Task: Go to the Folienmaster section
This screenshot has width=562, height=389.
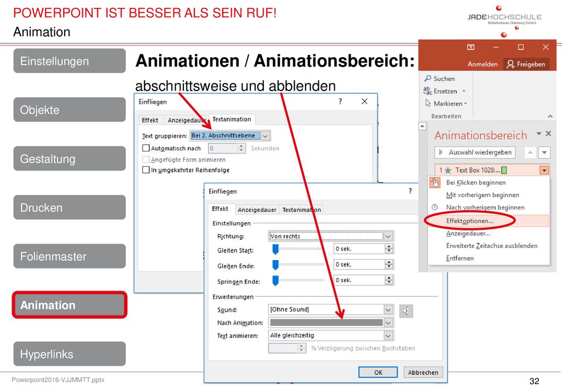Action: click(x=70, y=256)
